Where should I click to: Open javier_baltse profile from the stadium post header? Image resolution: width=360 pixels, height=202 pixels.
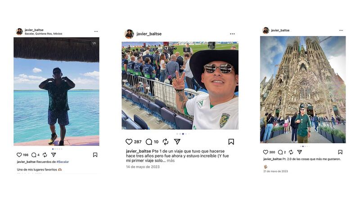tap(149, 34)
